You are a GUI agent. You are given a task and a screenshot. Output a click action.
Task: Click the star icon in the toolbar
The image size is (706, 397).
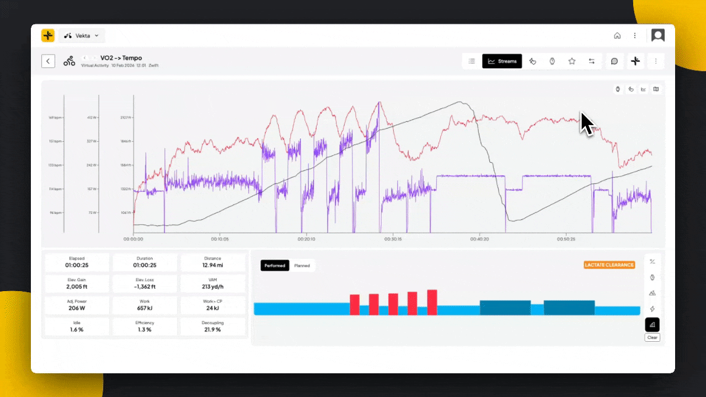[572, 61]
